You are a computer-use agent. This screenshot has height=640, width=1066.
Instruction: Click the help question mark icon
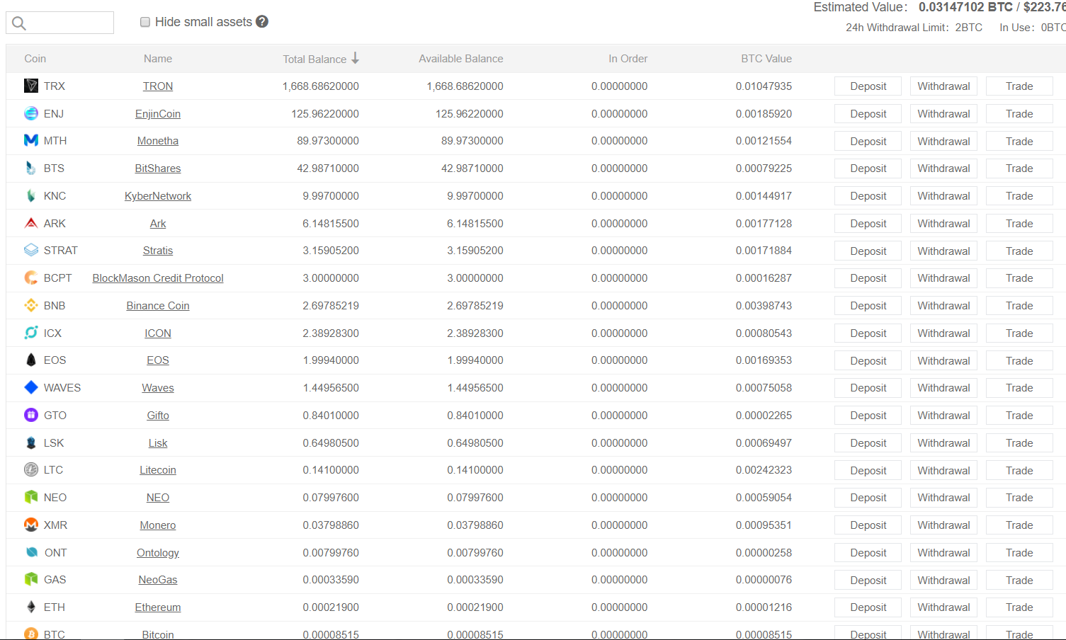[262, 21]
